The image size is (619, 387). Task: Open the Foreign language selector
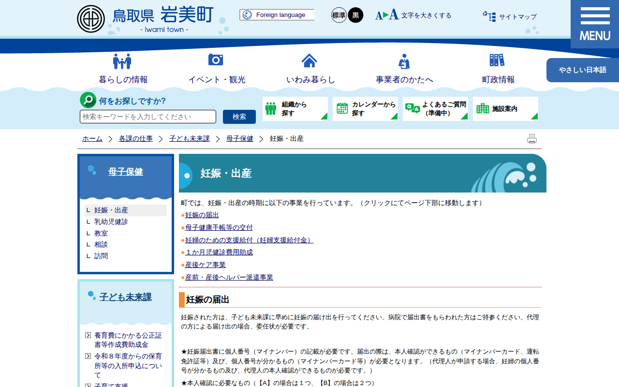pos(277,15)
